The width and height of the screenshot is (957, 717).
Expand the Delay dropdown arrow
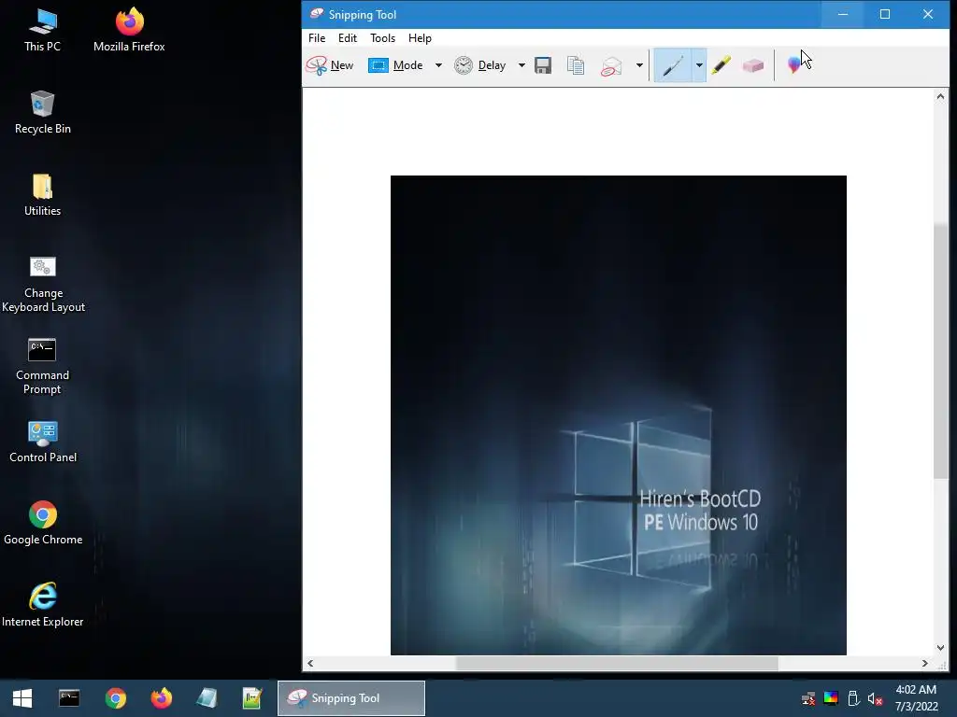[521, 65]
